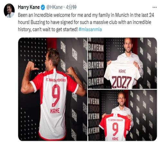The height and width of the screenshot is (142, 161).
Task: Click Kane's face in the 2027 shirt photo
Action: pyautogui.click(x=128, y=45)
